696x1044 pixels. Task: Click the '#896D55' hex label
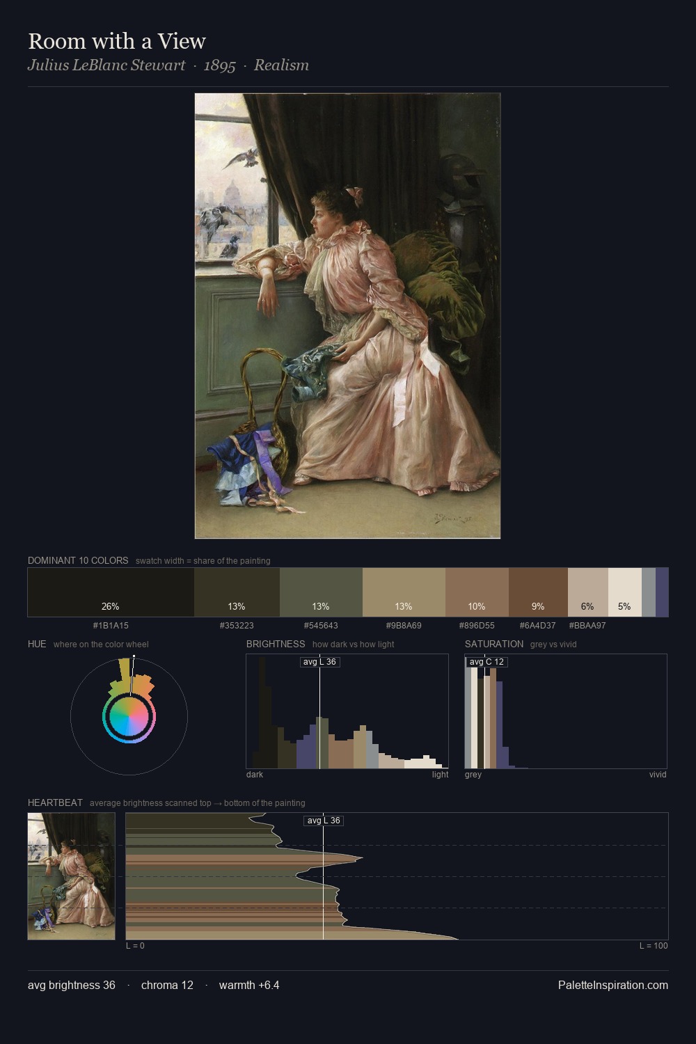point(477,626)
